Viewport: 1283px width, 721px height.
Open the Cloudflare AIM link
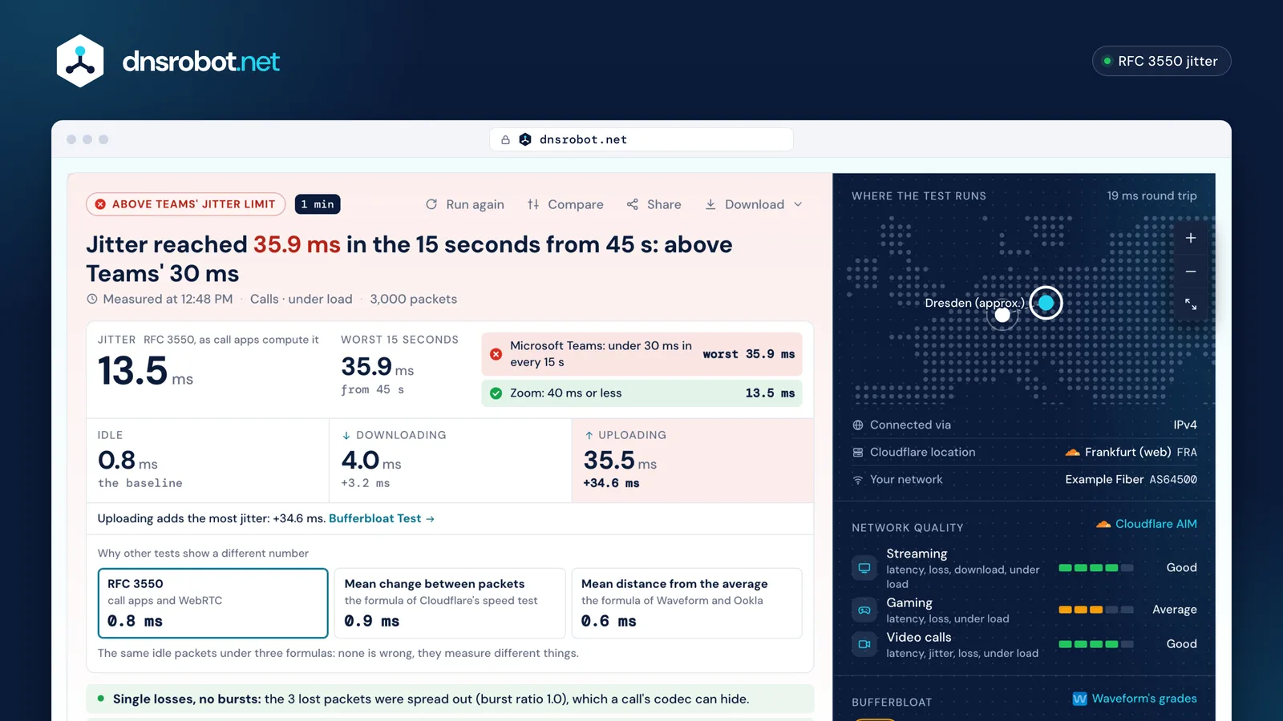(1147, 524)
